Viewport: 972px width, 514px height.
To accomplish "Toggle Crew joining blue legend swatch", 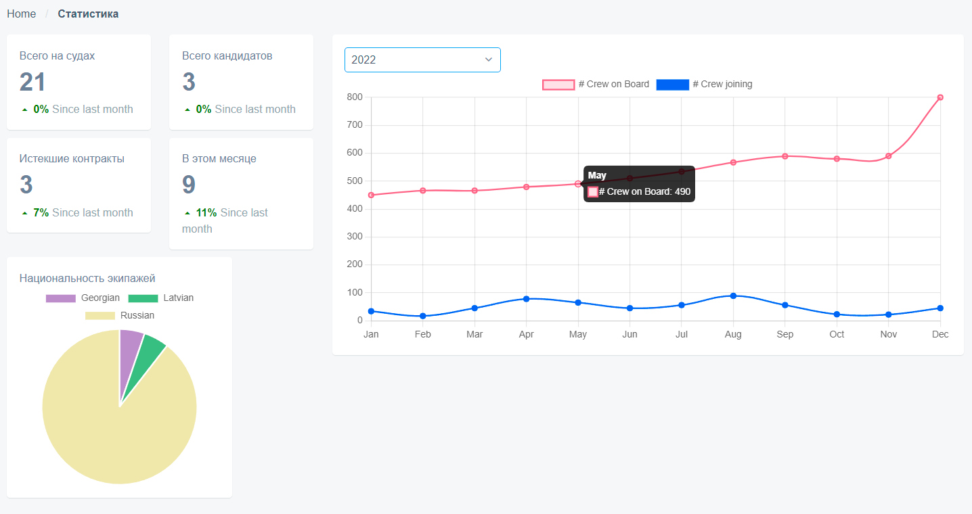I will 672,85.
